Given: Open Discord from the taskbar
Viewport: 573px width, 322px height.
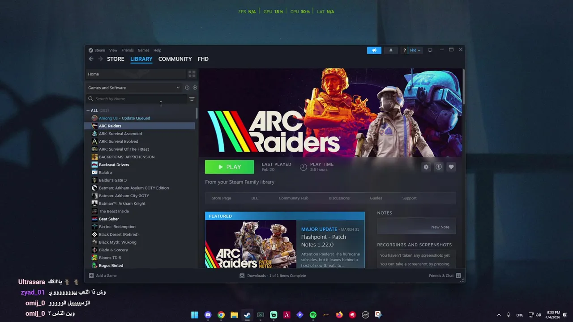Looking at the screenshot, I should (208, 315).
